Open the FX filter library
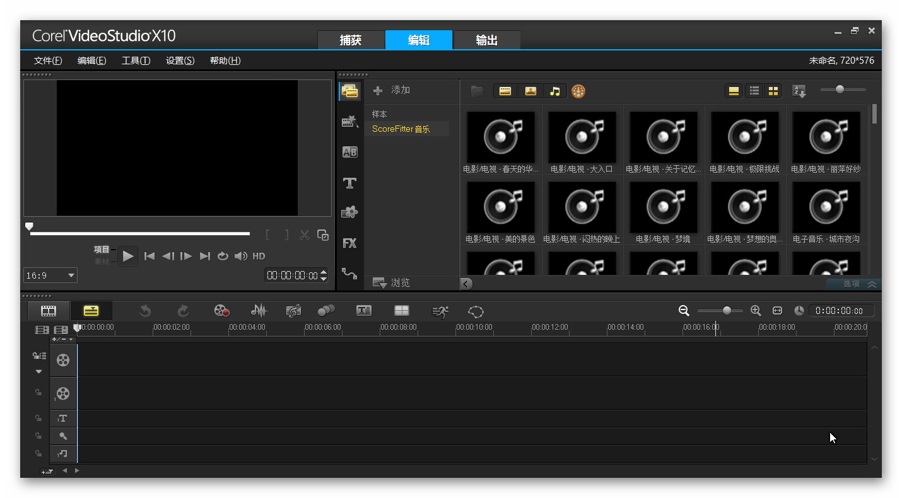 [x=349, y=243]
